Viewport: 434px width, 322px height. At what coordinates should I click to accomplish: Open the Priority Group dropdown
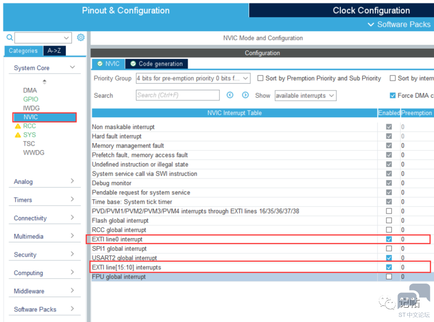193,78
